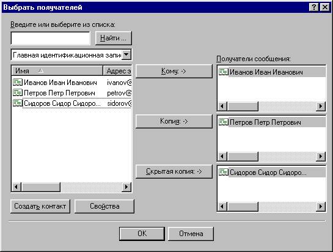Select Иванов Иван Иванович in the contacts list
Image resolution: width=333 pixels, height=252 pixels.
pyautogui.click(x=60, y=83)
